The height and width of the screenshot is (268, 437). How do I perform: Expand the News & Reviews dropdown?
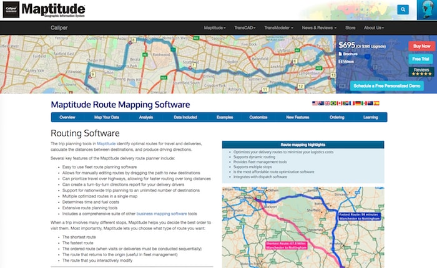click(319, 28)
